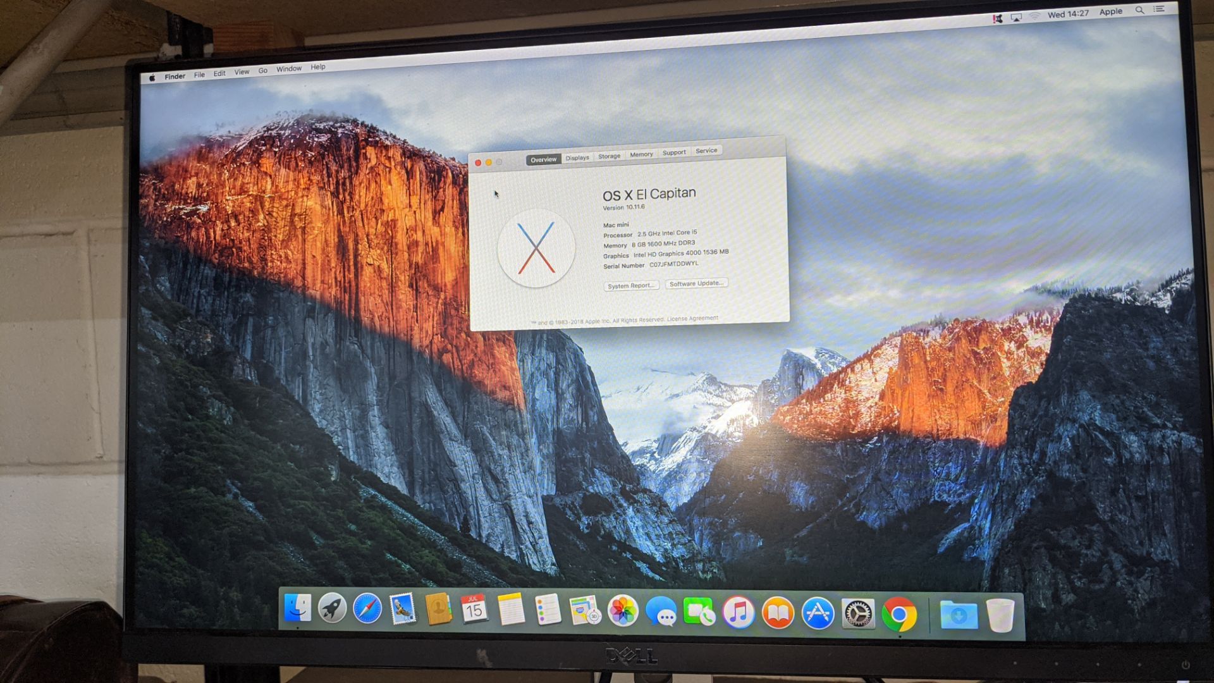Open App Store icon in Dock
This screenshot has height=683, width=1214.
(818, 613)
